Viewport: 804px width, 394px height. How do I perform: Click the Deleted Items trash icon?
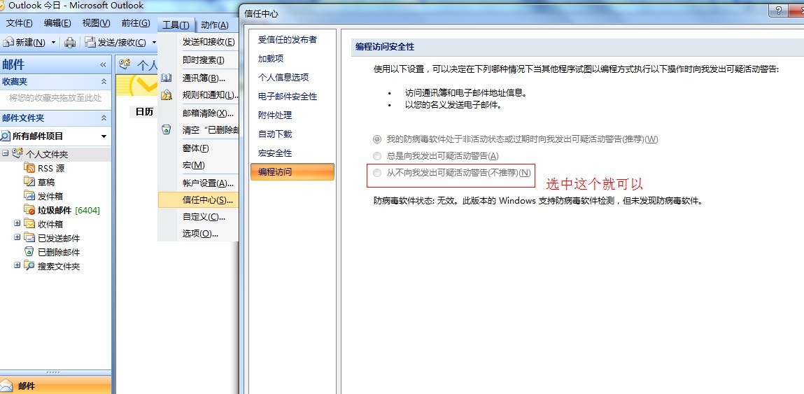point(29,251)
